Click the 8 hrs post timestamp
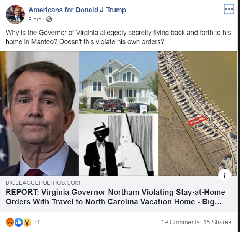The height and width of the screenshot is (232, 240). click(35, 20)
